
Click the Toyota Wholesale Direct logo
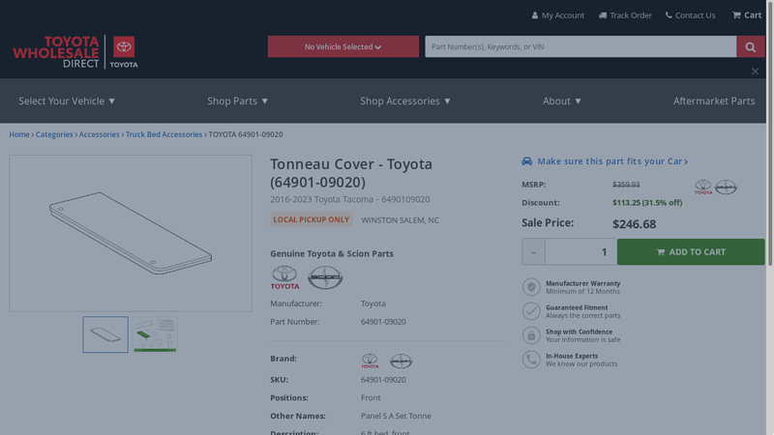(74, 51)
